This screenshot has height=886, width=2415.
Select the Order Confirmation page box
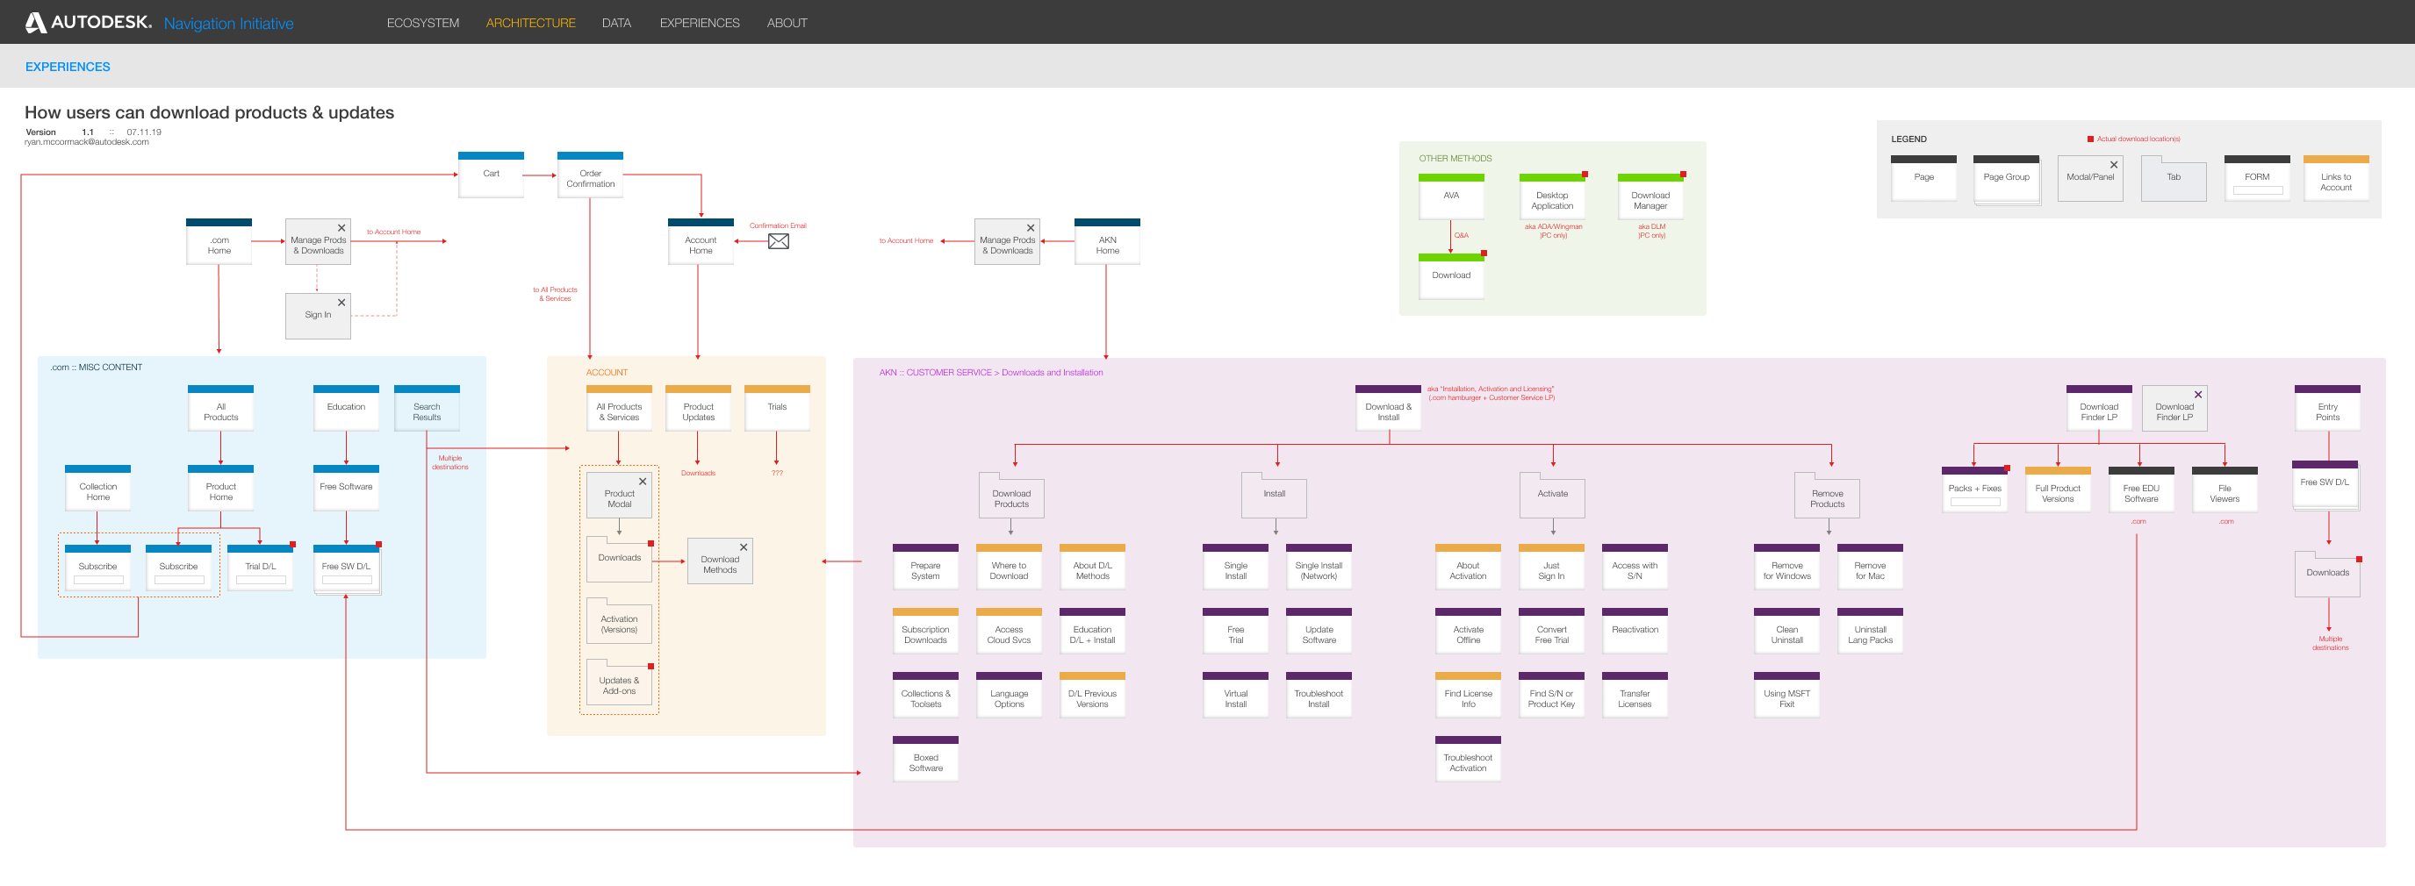(590, 178)
